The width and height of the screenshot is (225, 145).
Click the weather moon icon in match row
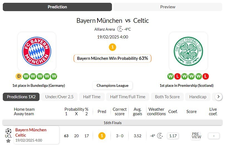click(160, 136)
